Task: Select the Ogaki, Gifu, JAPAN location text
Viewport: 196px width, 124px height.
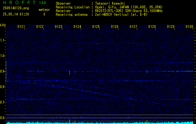Action: point(129,7)
